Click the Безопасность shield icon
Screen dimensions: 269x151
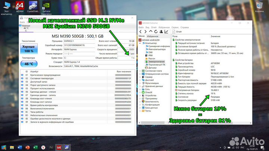coord(143,102)
